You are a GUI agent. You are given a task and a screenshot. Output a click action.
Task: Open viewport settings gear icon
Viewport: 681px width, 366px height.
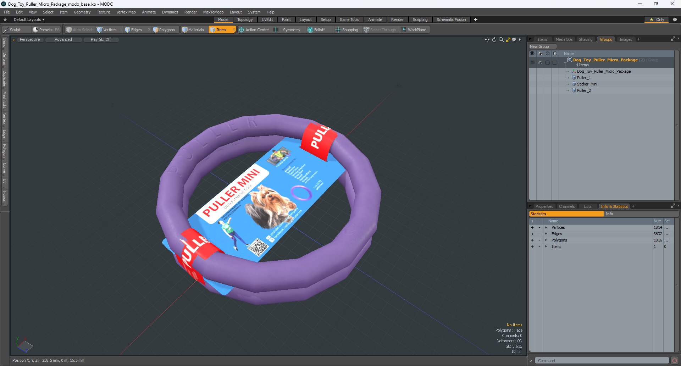point(514,40)
